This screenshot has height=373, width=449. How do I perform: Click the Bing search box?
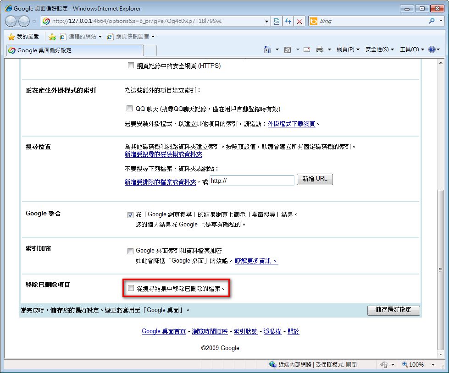372,21
